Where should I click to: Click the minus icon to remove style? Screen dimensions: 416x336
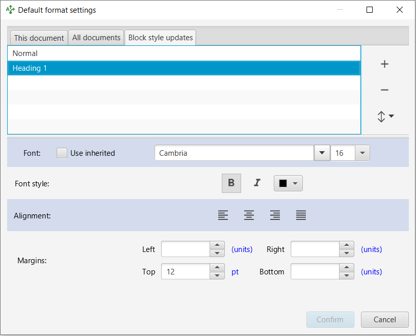[x=384, y=90]
